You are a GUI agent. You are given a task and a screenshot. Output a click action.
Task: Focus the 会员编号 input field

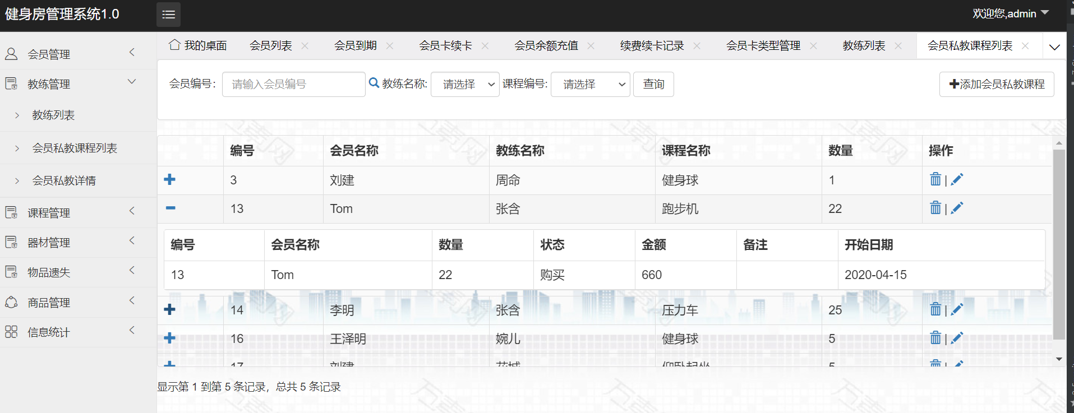pyautogui.click(x=293, y=84)
